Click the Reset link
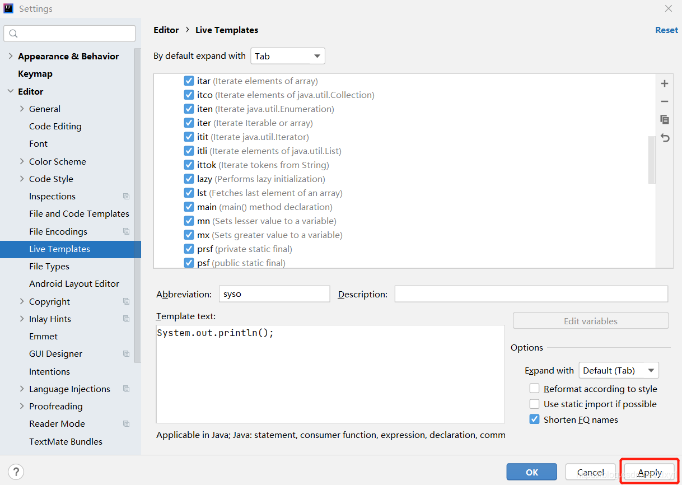682x485 pixels. [666, 30]
